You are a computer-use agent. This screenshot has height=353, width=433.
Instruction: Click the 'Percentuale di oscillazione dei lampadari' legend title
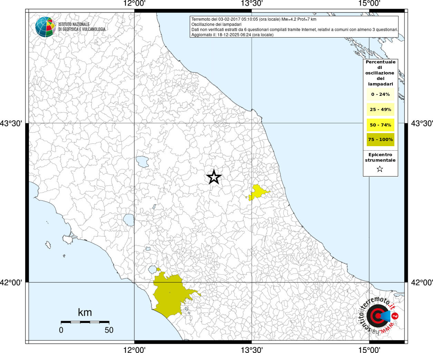pyautogui.click(x=380, y=73)
